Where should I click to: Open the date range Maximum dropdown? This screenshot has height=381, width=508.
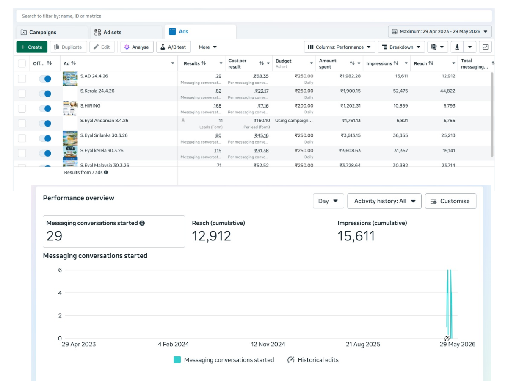tap(440, 32)
